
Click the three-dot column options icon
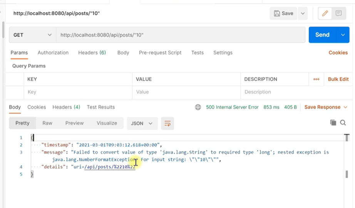pyautogui.click(x=316, y=79)
